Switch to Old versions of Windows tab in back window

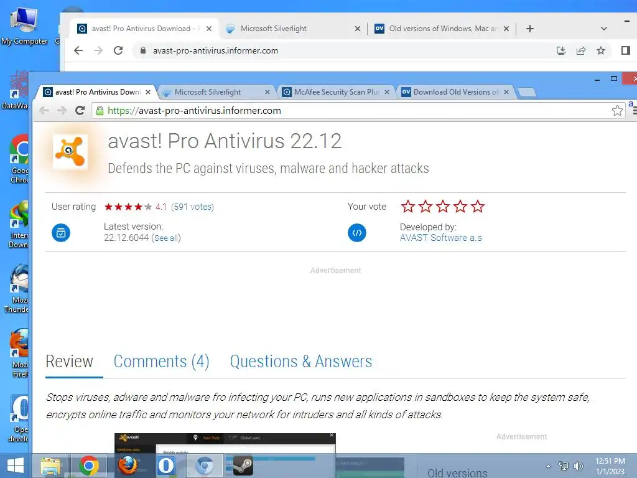pyautogui.click(x=443, y=29)
